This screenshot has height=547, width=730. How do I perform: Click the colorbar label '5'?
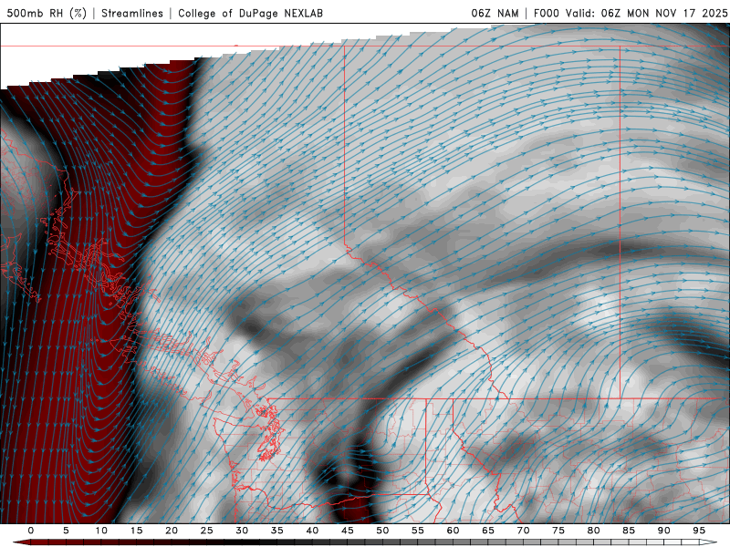point(66,531)
